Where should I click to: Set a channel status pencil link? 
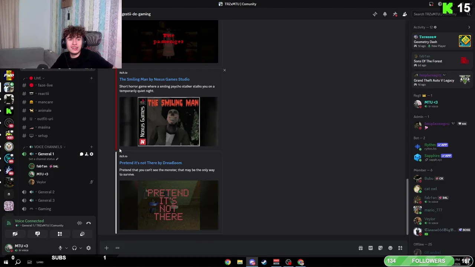[x=43, y=159]
